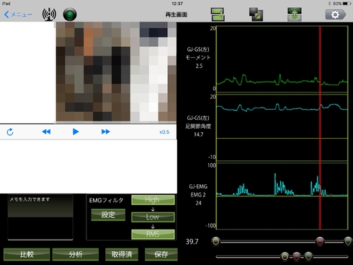353x265 pixels.
Task: Tap the 分析 button
Action: tap(76, 254)
